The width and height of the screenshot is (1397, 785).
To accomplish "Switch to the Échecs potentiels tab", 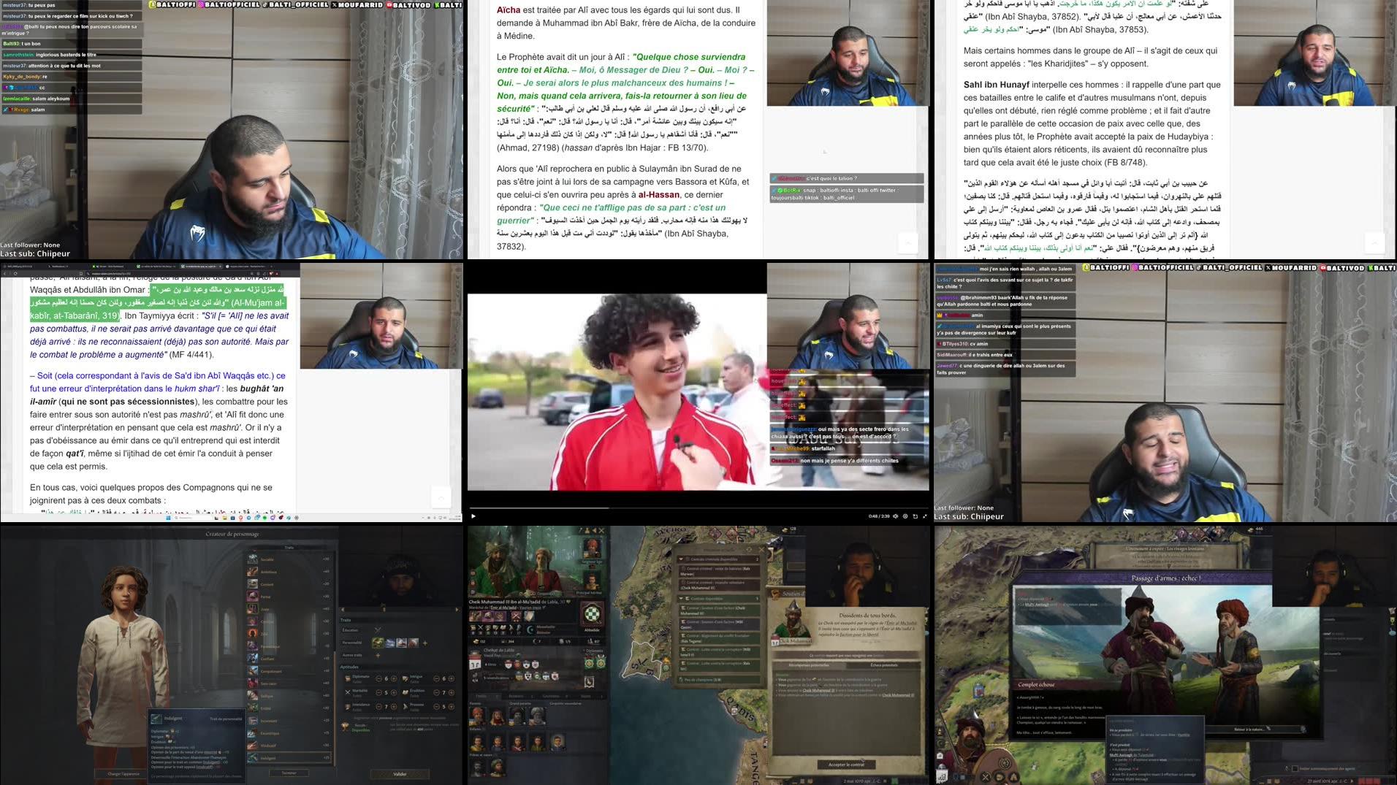I will pos(884,665).
